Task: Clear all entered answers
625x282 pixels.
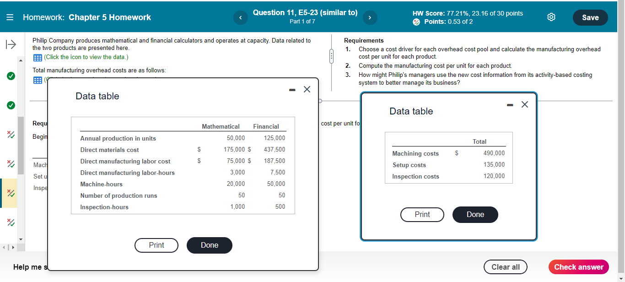Action: pos(506,267)
